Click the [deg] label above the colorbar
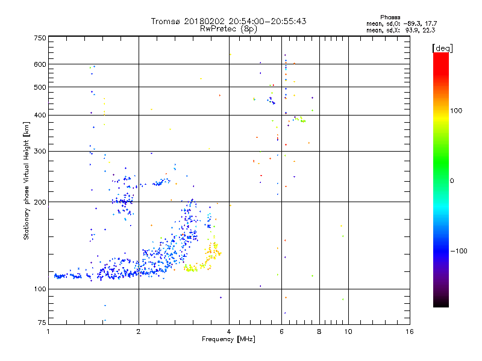The width and height of the screenshot is (482, 361). [442, 49]
